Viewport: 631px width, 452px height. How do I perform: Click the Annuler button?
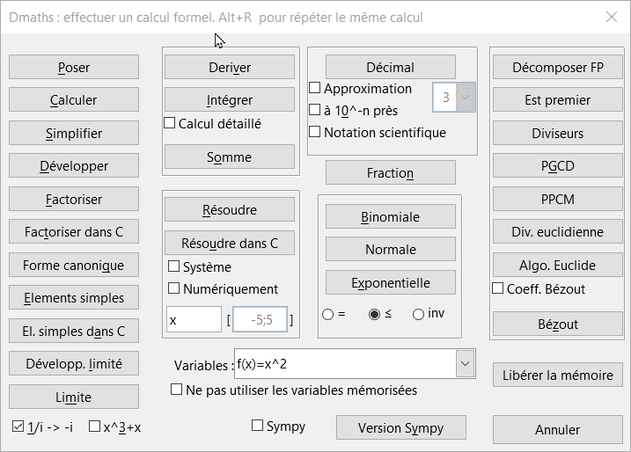coord(557,430)
